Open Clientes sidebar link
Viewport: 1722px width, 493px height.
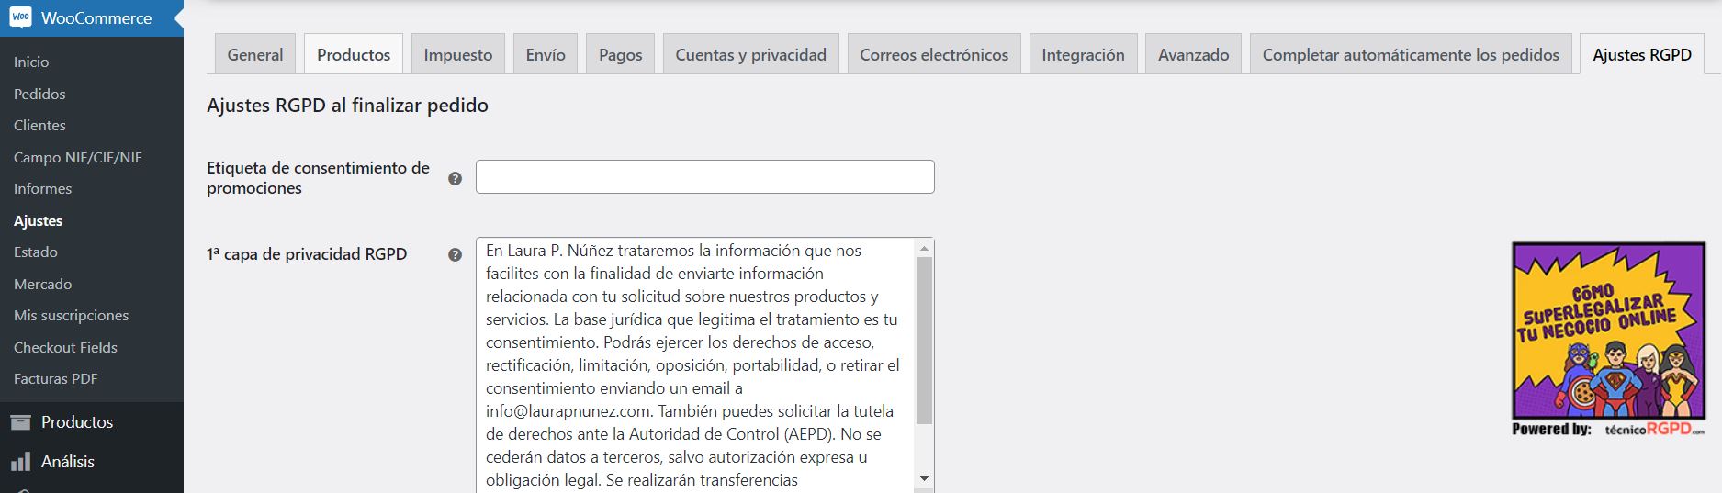[x=39, y=125]
